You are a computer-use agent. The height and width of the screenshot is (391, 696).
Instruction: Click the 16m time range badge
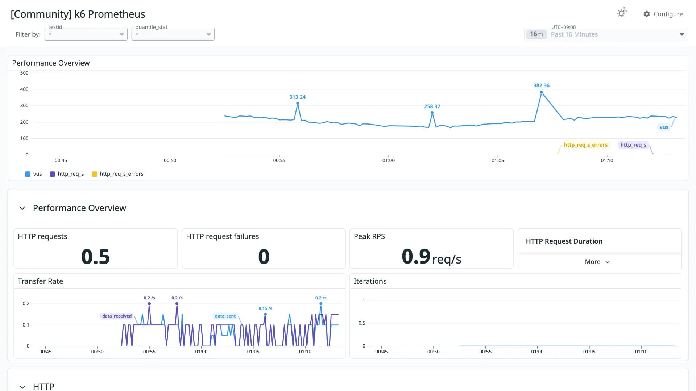[536, 34]
